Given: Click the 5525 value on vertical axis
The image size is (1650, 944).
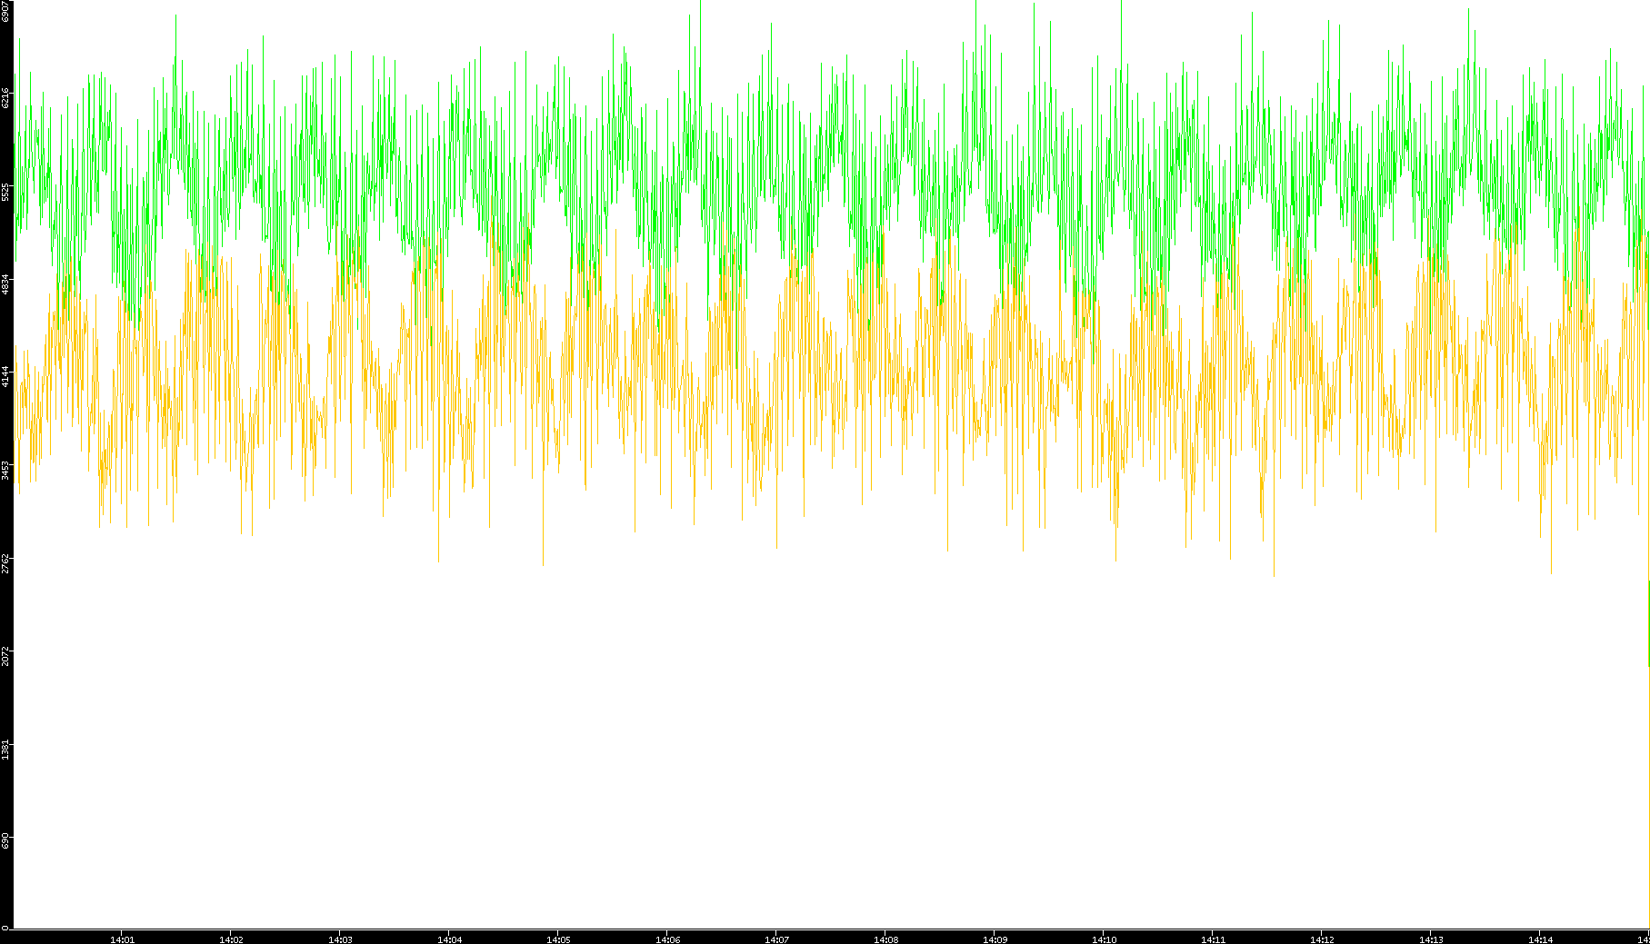Looking at the screenshot, I should 5,192.
